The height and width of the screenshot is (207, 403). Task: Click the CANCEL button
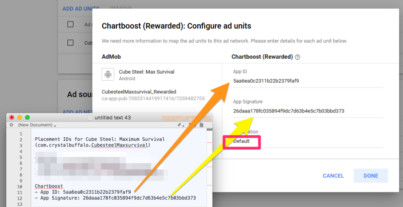[x=333, y=176]
